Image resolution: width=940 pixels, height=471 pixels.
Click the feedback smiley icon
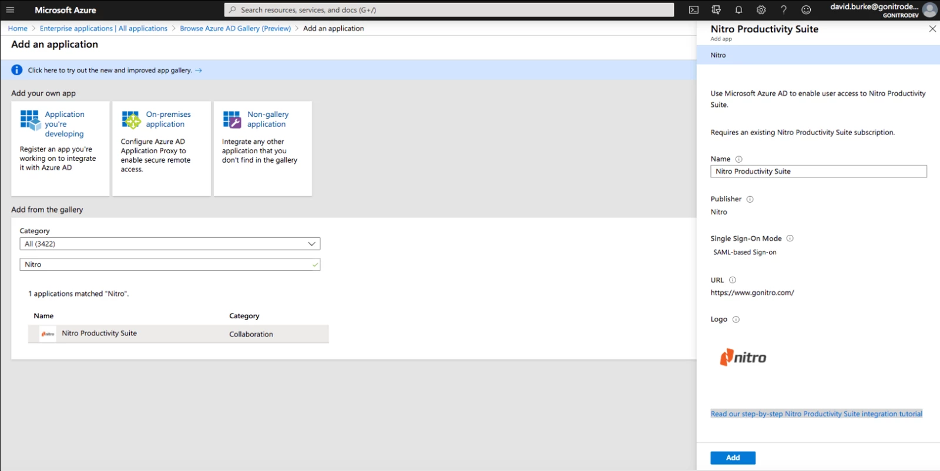(x=806, y=10)
